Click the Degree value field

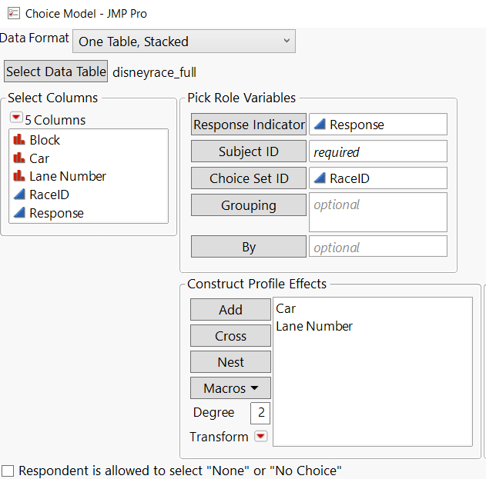[260, 413]
